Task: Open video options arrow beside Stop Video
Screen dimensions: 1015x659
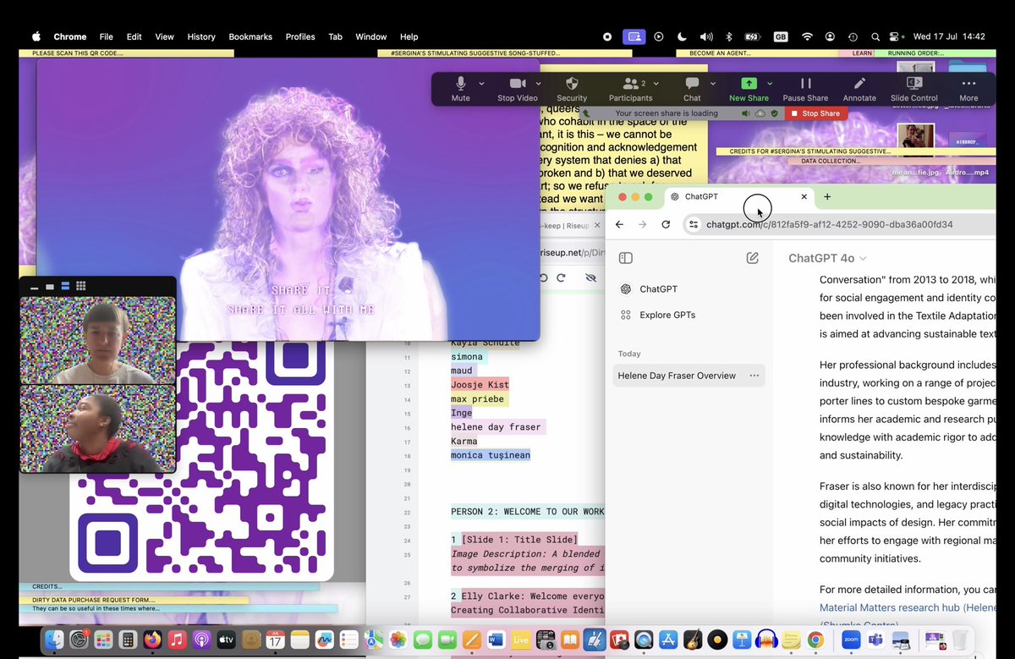Action: (x=540, y=84)
